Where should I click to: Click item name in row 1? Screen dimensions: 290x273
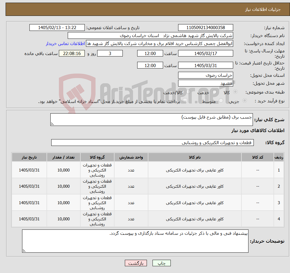pos(195,170)
